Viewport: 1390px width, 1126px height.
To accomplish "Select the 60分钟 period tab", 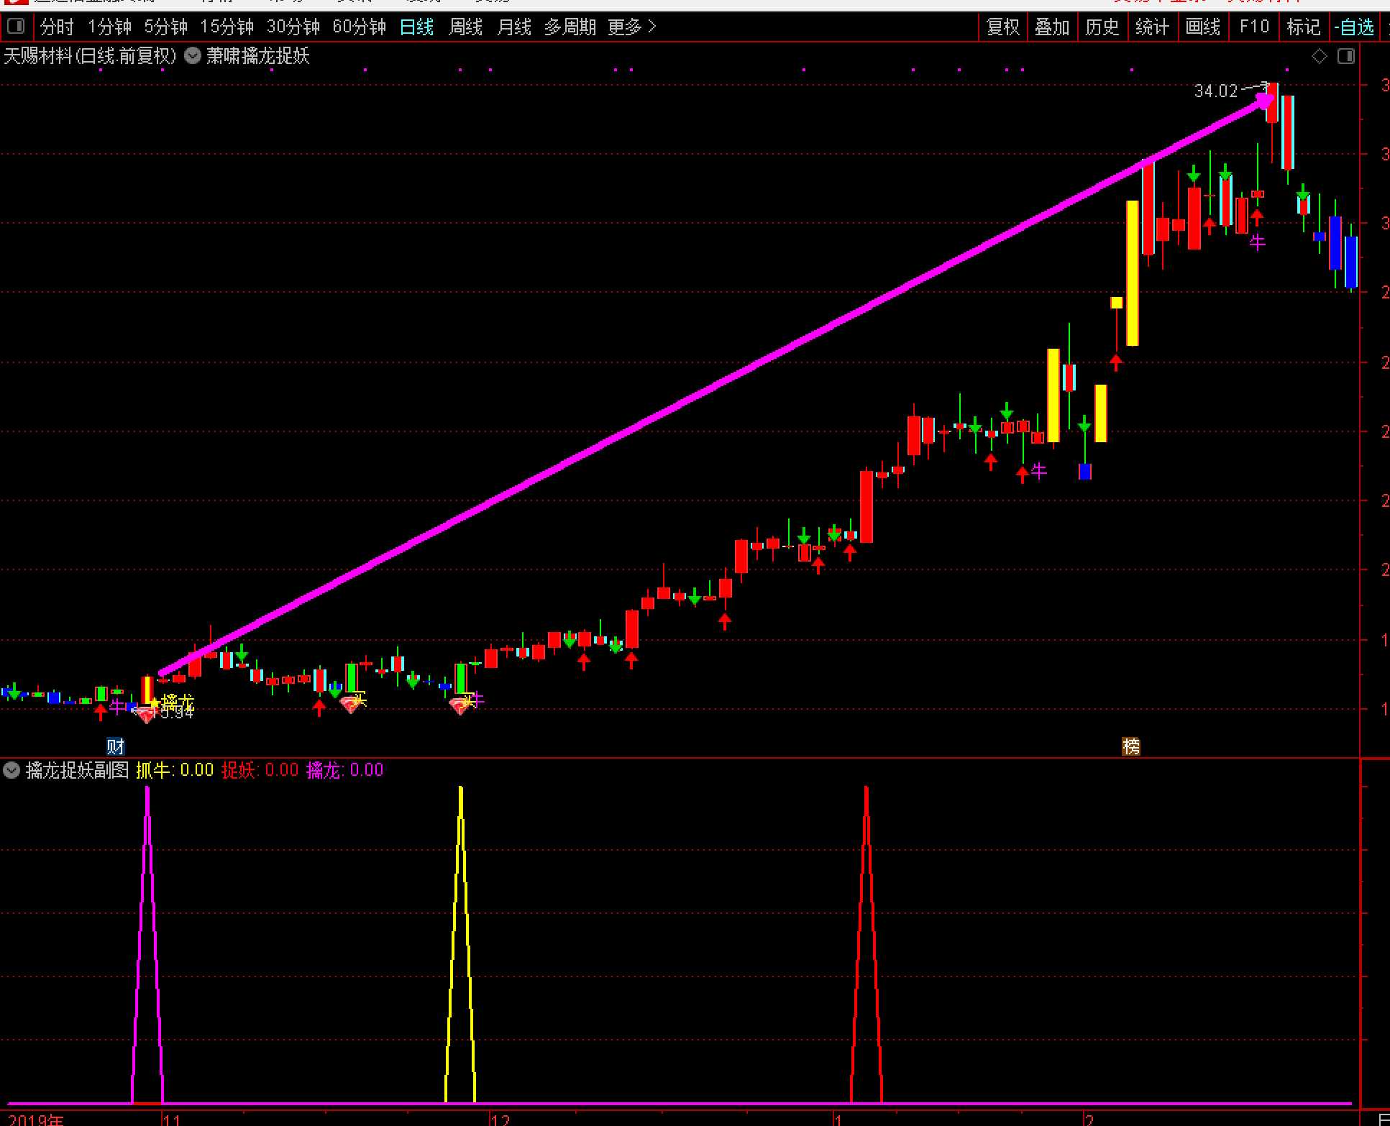I will [x=359, y=27].
